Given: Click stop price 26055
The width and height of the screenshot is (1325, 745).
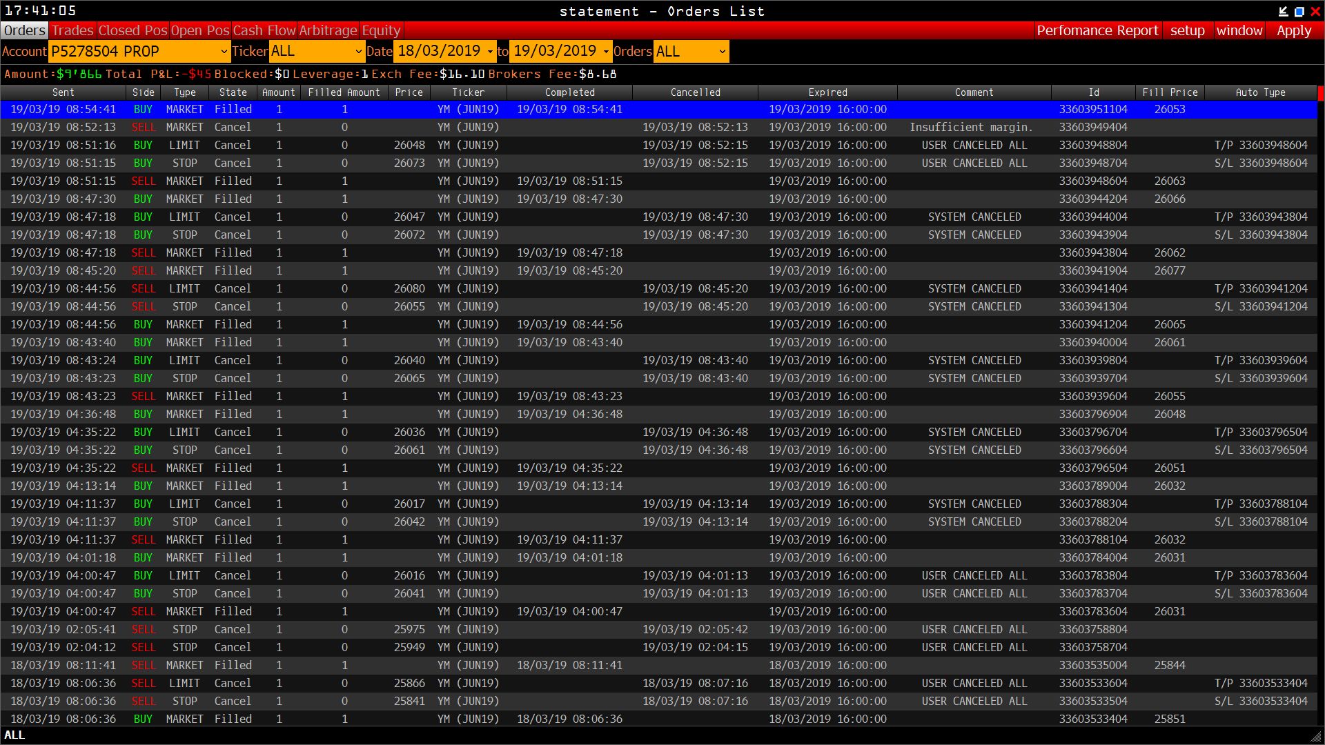Looking at the screenshot, I should coord(409,306).
